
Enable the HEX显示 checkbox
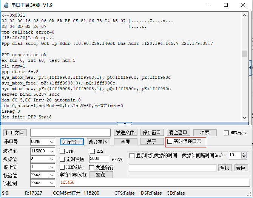coord(227,133)
